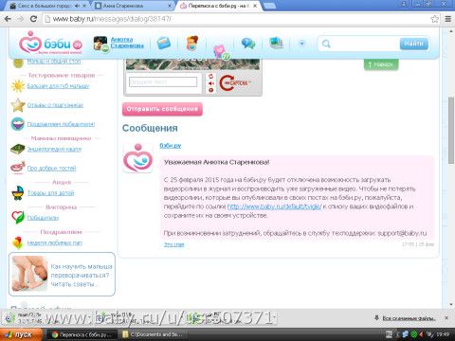Select the Переписка с бэби.ру tab
This screenshot has width=455, height=341.
(219, 6)
